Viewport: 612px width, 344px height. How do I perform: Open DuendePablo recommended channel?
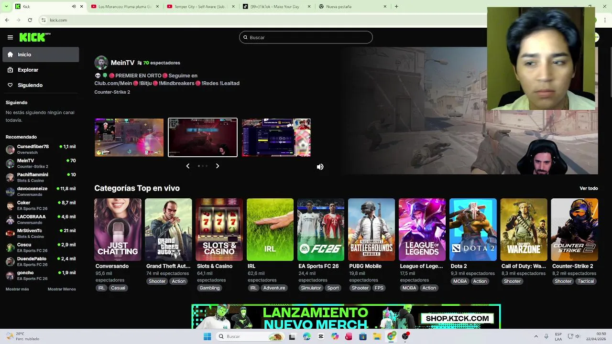click(41, 261)
